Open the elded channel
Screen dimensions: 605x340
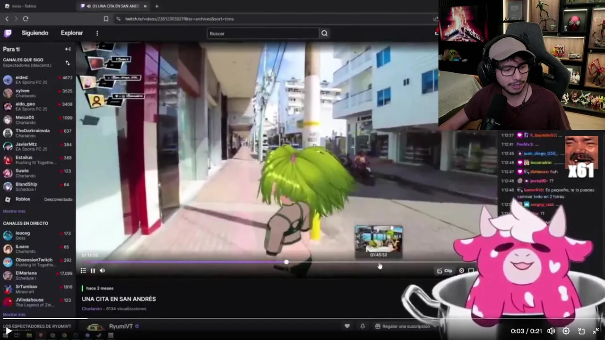(38, 79)
